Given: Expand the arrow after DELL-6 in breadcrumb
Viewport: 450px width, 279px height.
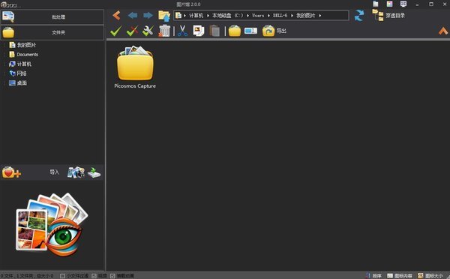Looking at the screenshot, I should point(292,16).
